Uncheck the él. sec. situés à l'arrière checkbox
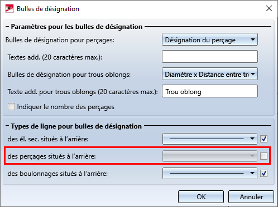 tap(263, 139)
